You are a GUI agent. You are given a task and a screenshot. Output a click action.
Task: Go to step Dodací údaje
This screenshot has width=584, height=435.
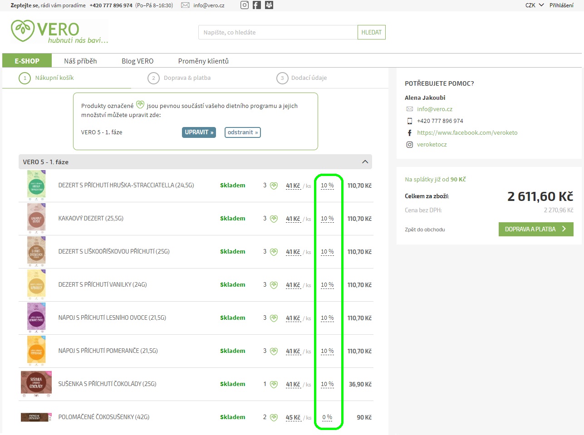coord(302,78)
